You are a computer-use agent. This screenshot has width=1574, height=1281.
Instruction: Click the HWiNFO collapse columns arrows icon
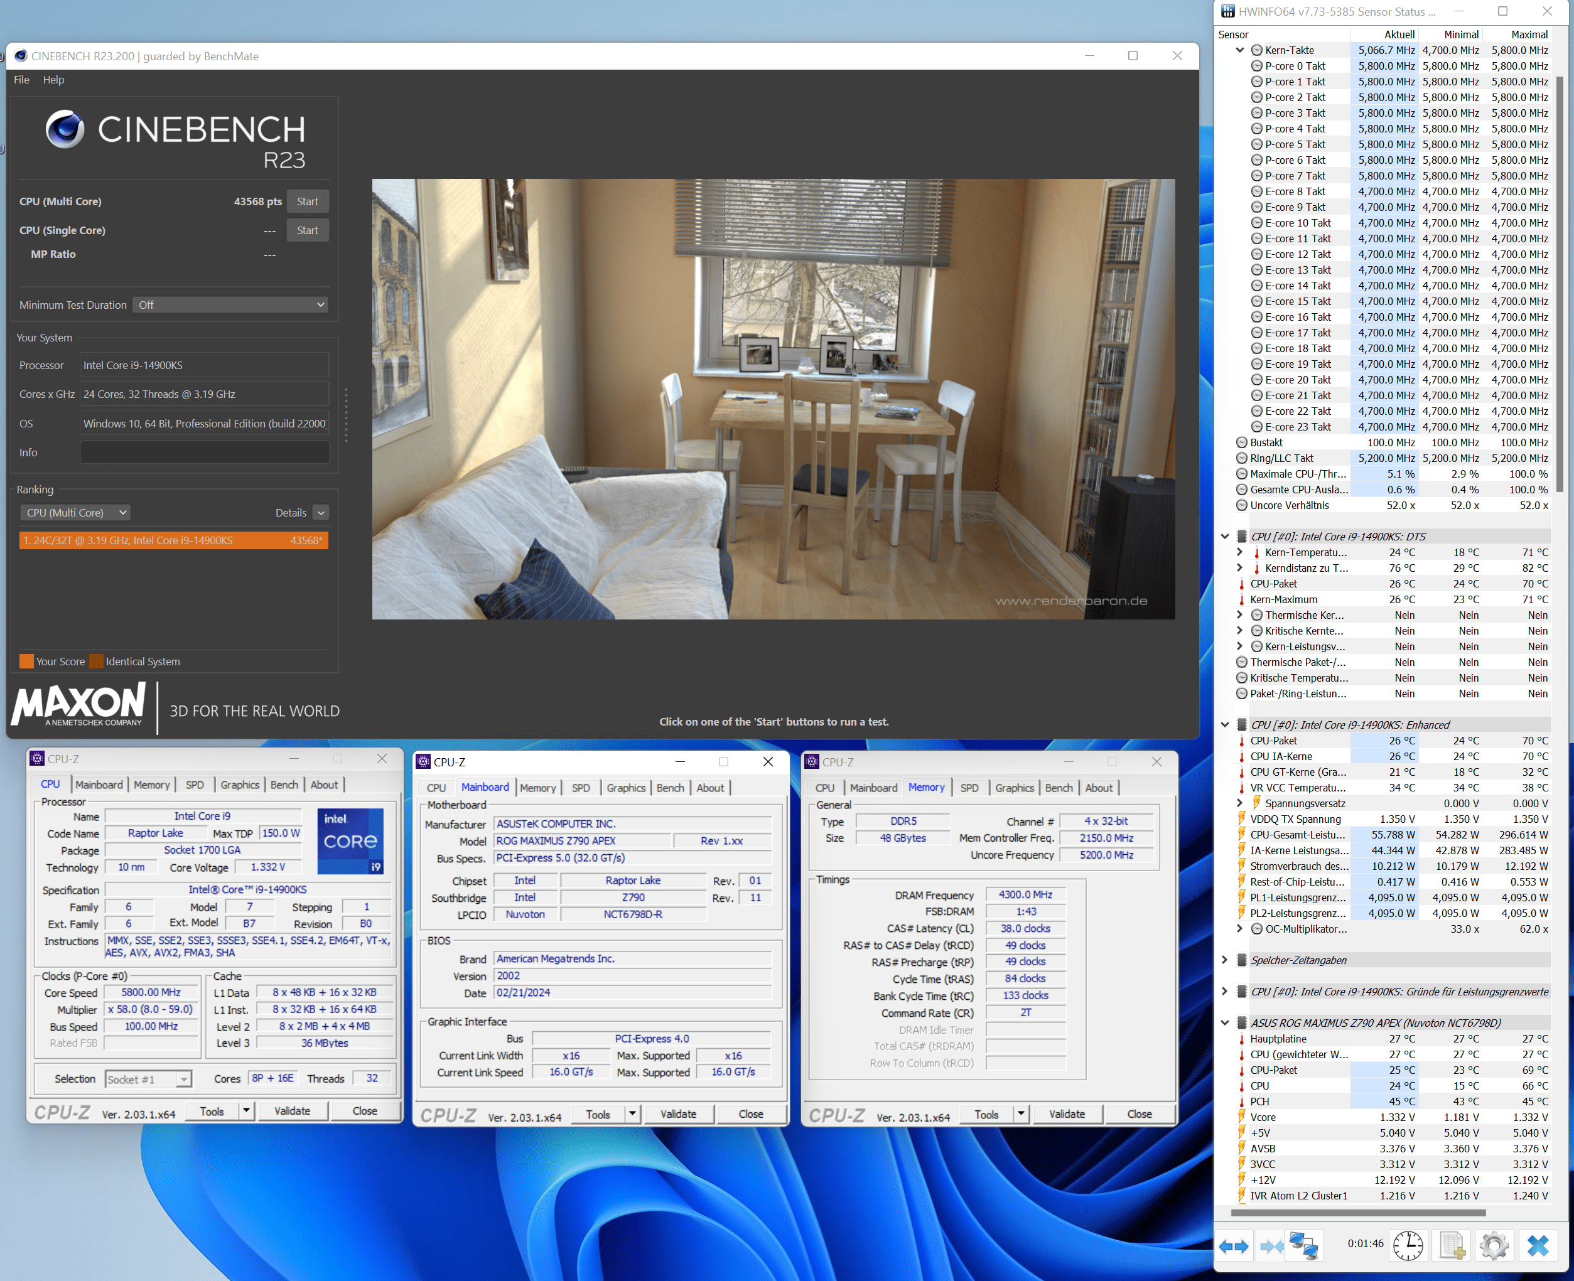[x=1271, y=1246]
